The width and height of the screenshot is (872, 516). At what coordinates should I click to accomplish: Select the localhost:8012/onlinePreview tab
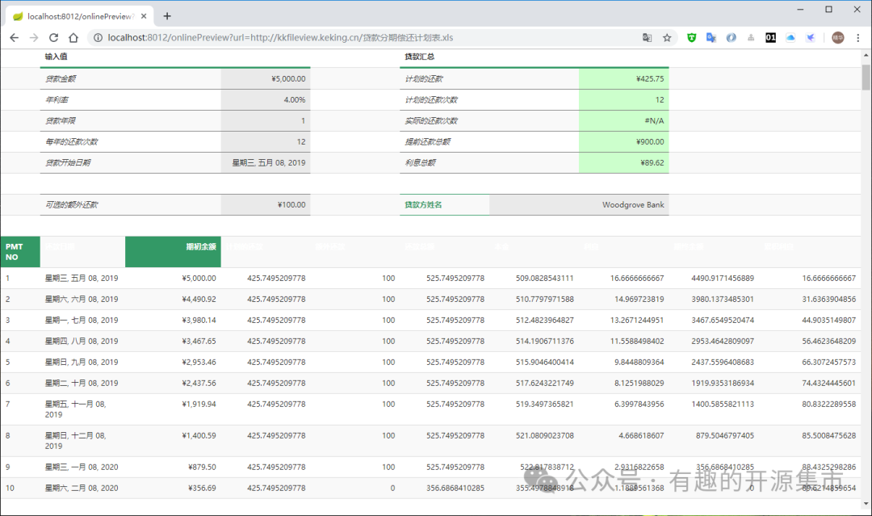(80, 16)
